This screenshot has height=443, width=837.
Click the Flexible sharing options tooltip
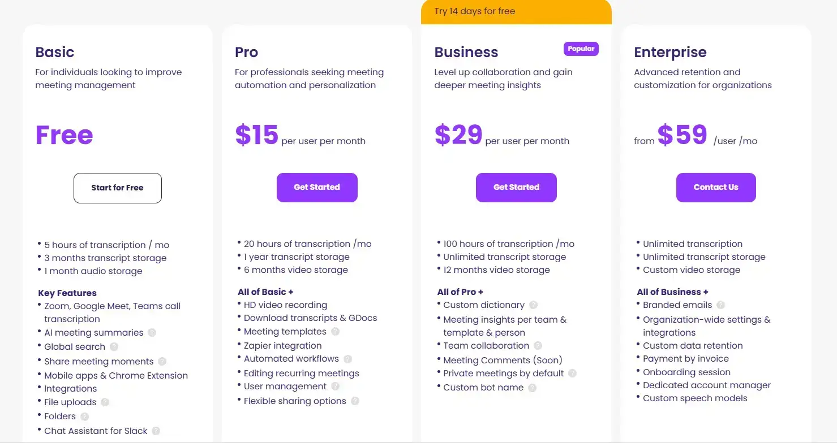[x=355, y=401]
